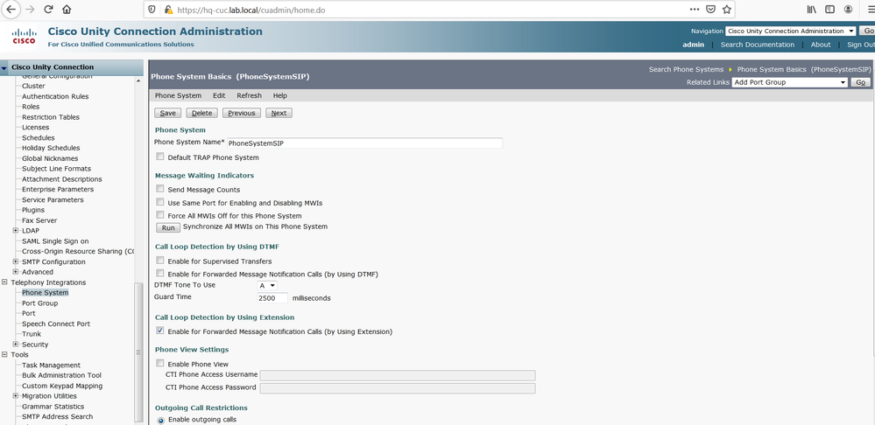875x425 pixels.
Task: Open Related Links Add Port Group dropdown
Action: coord(790,82)
